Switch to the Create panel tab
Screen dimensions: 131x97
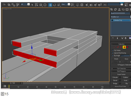(111, 9)
